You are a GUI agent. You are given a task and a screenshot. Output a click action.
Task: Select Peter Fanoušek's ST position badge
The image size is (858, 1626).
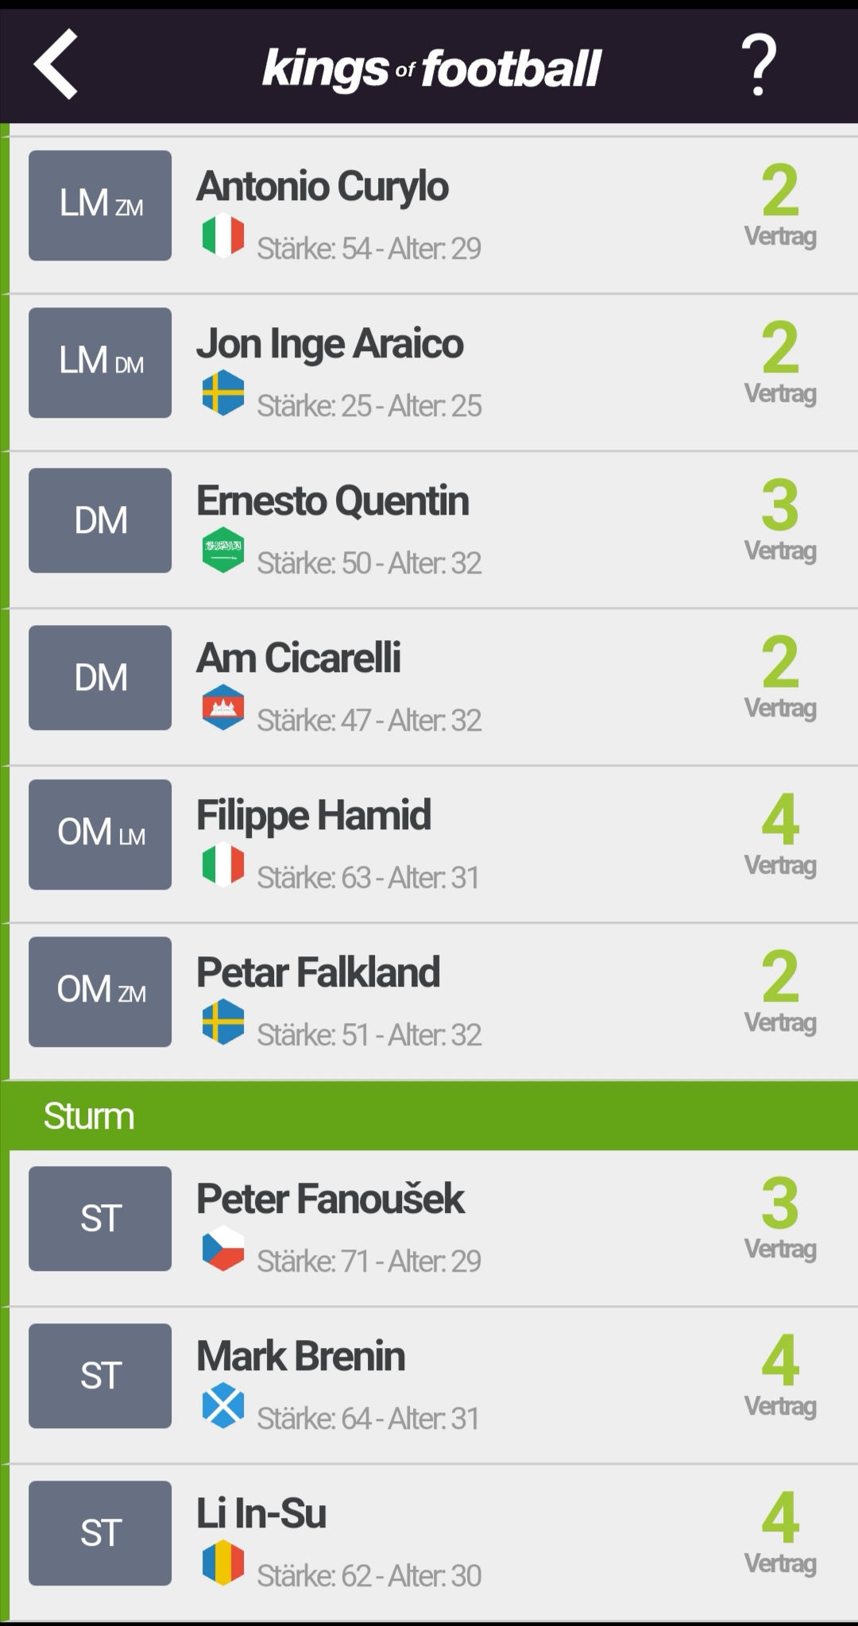pos(100,1219)
